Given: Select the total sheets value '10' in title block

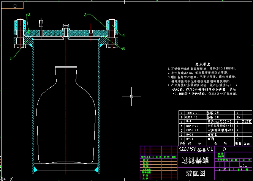Looking at the screenshot, I should [x=224, y=169].
